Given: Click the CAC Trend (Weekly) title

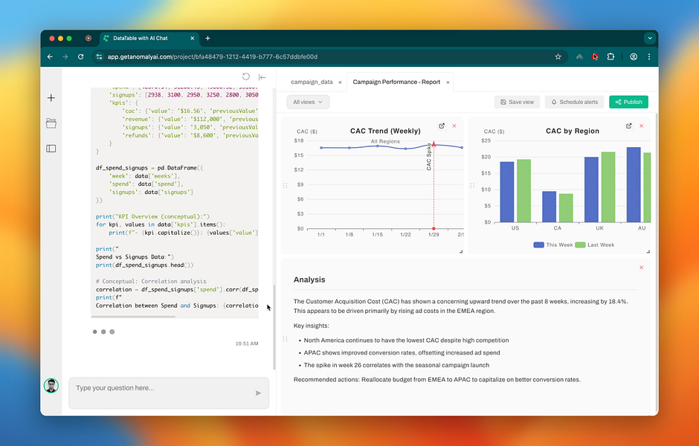Looking at the screenshot, I should tap(385, 131).
